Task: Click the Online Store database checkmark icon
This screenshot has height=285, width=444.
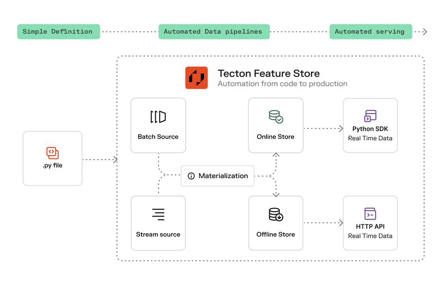Action: coord(276,117)
